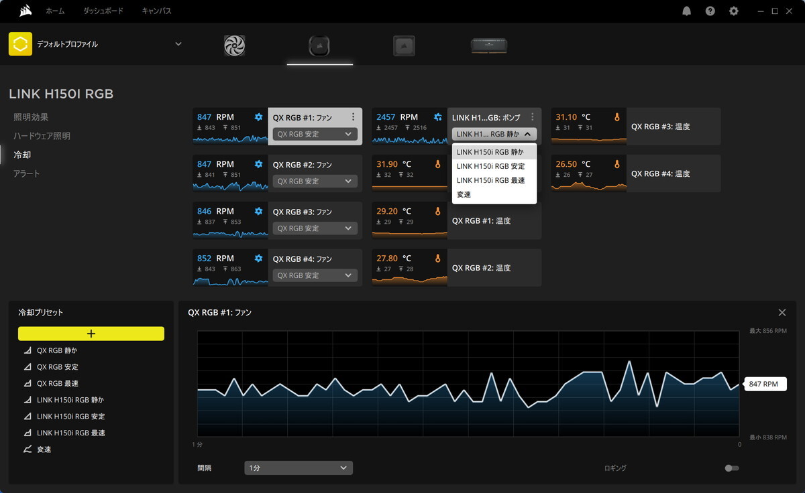Open the QX RGB #4 fan preset dropdown

[315, 275]
